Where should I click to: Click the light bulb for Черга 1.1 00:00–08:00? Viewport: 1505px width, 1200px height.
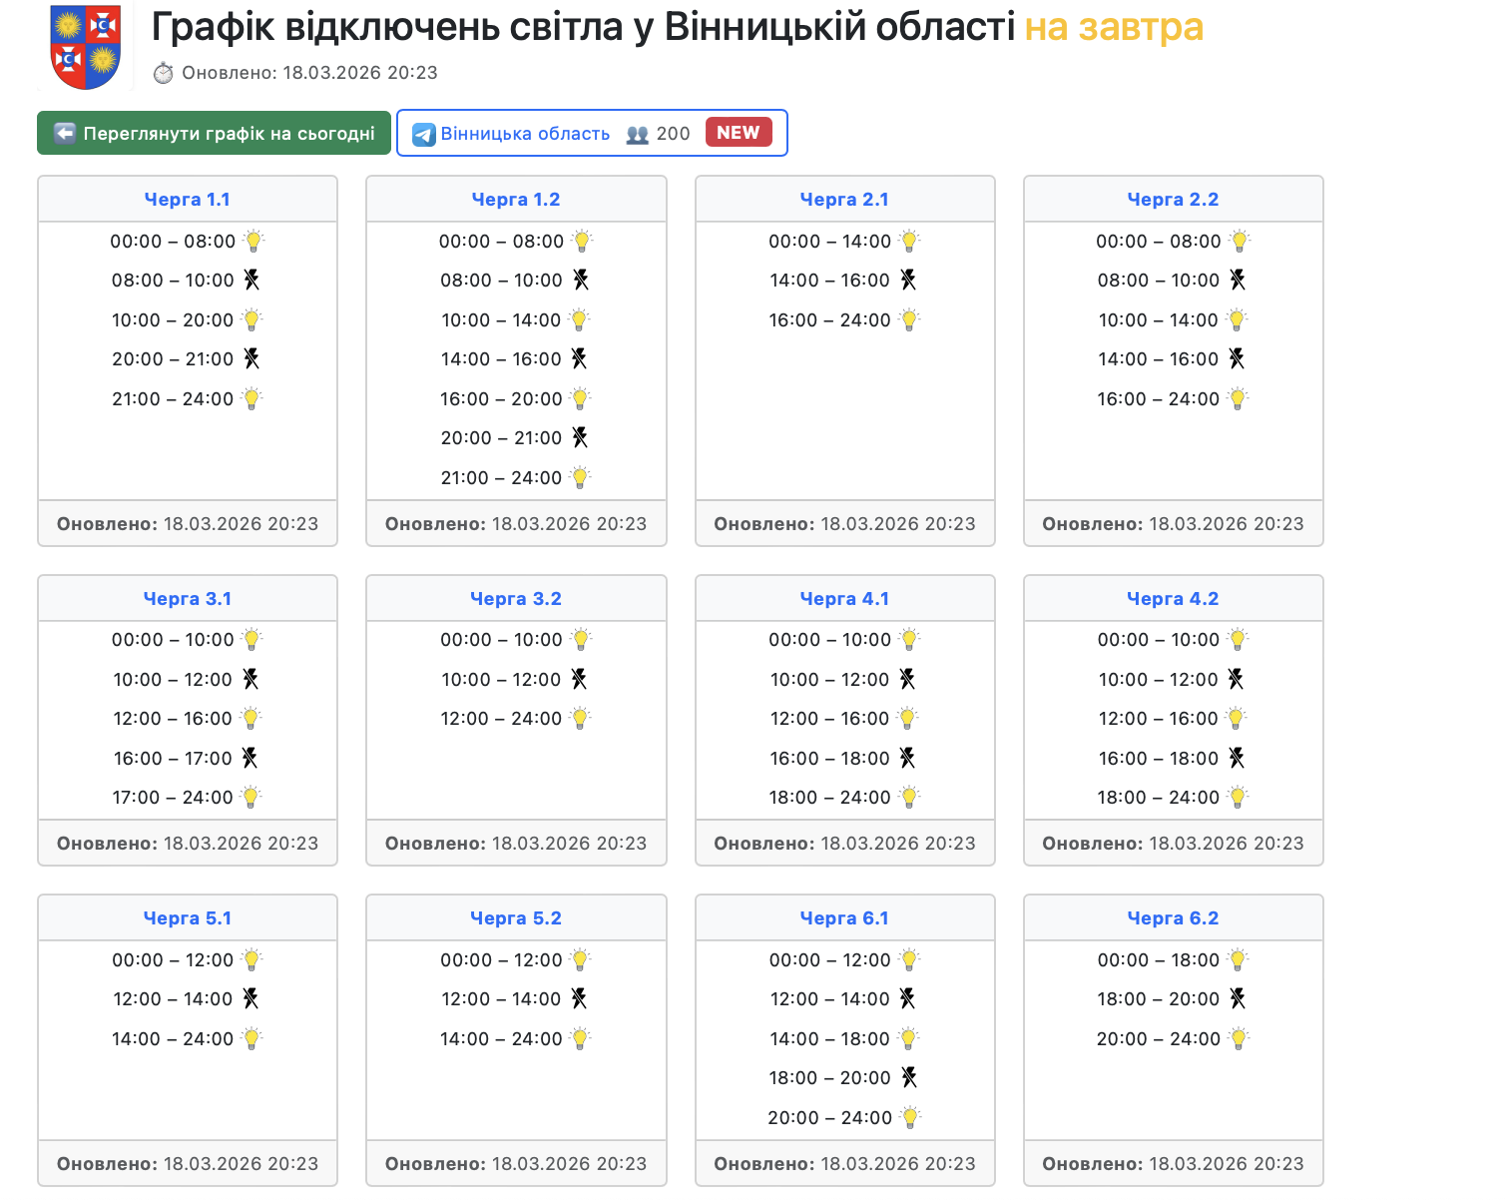tap(253, 241)
